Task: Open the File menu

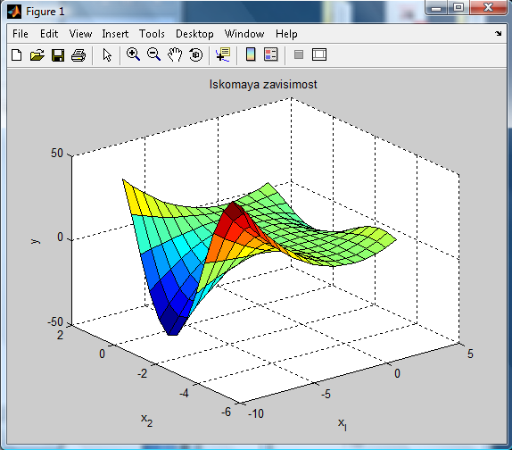Action: [x=21, y=34]
